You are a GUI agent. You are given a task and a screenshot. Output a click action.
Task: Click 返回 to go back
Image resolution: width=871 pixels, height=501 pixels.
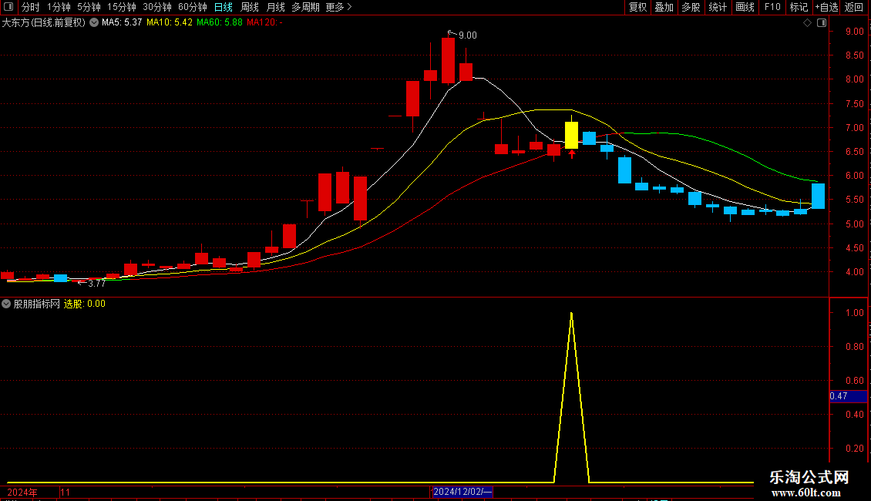pos(854,7)
